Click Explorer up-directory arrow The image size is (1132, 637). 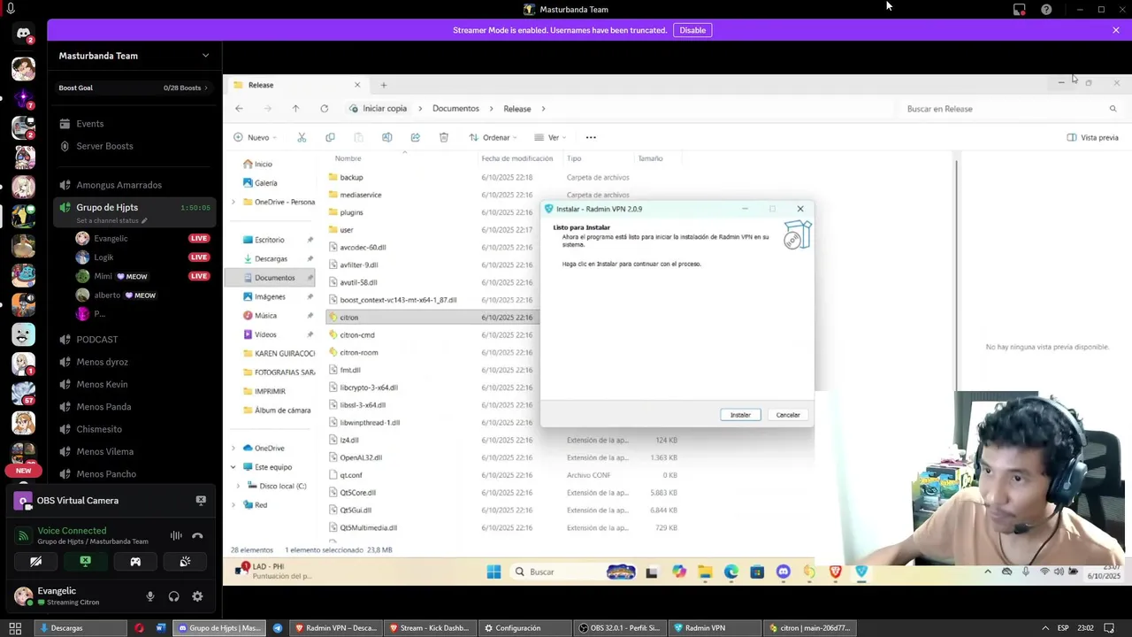(x=295, y=109)
